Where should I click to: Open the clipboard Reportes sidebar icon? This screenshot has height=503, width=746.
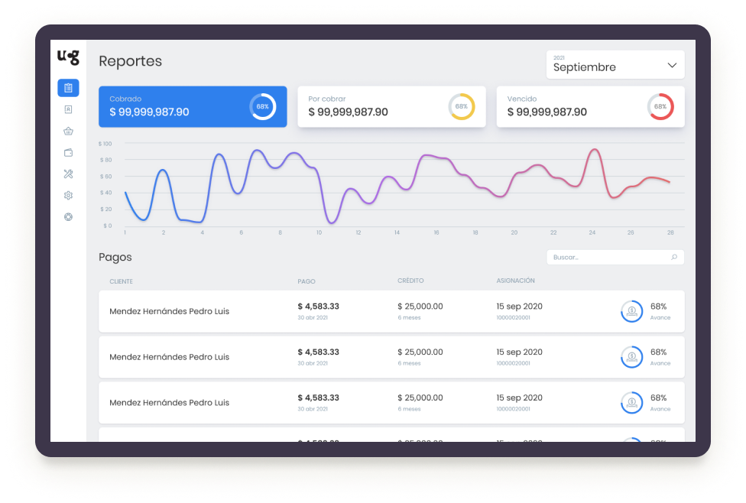pyautogui.click(x=68, y=88)
